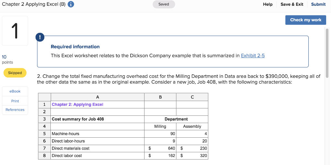This screenshot has width=331, height=165.
Task: Select column A header in worksheet
Action: [x=98, y=97]
